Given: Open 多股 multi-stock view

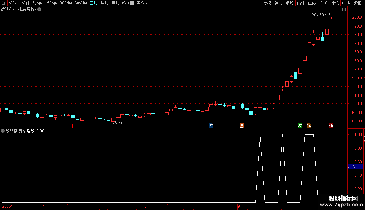Looking at the screenshot, I should pyautogui.click(x=289, y=3).
